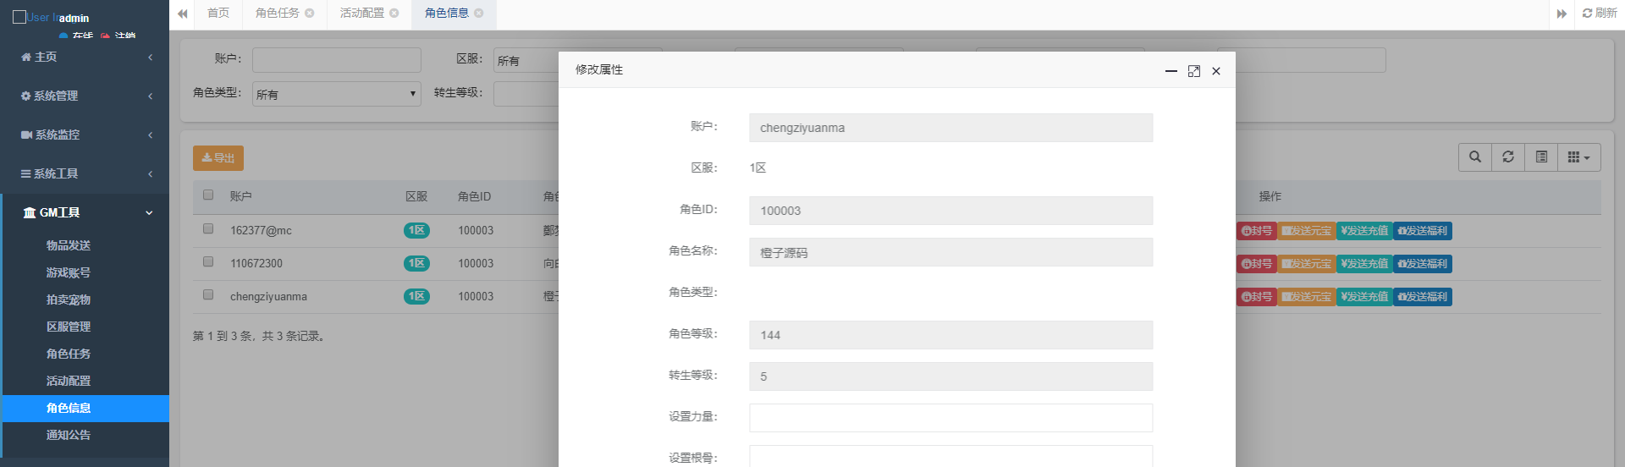Close the 角色任务 tab
Viewport: 1625px width, 467px height.
click(x=310, y=14)
